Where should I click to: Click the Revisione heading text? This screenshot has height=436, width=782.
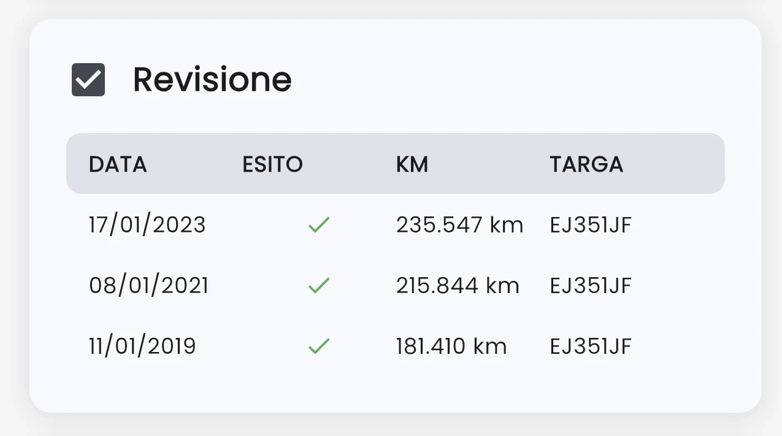(212, 78)
